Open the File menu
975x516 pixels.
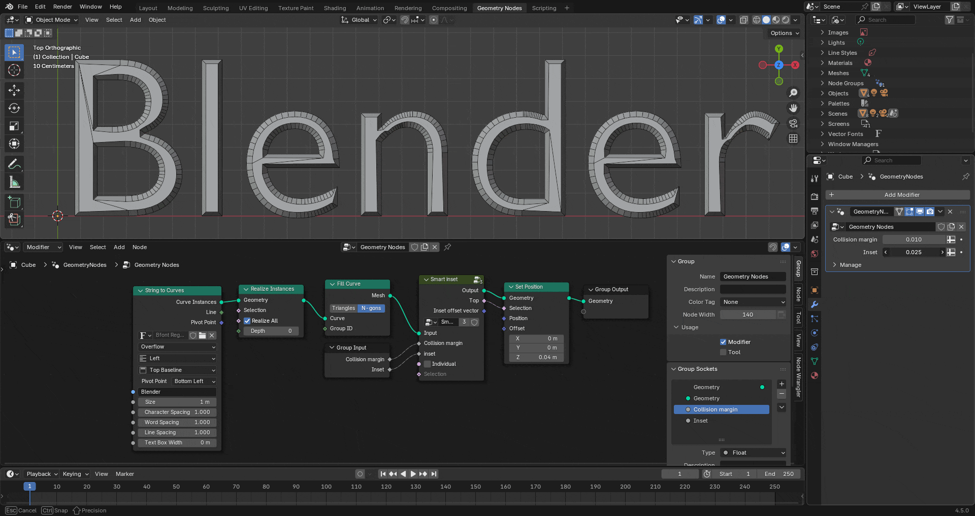(x=23, y=7)
